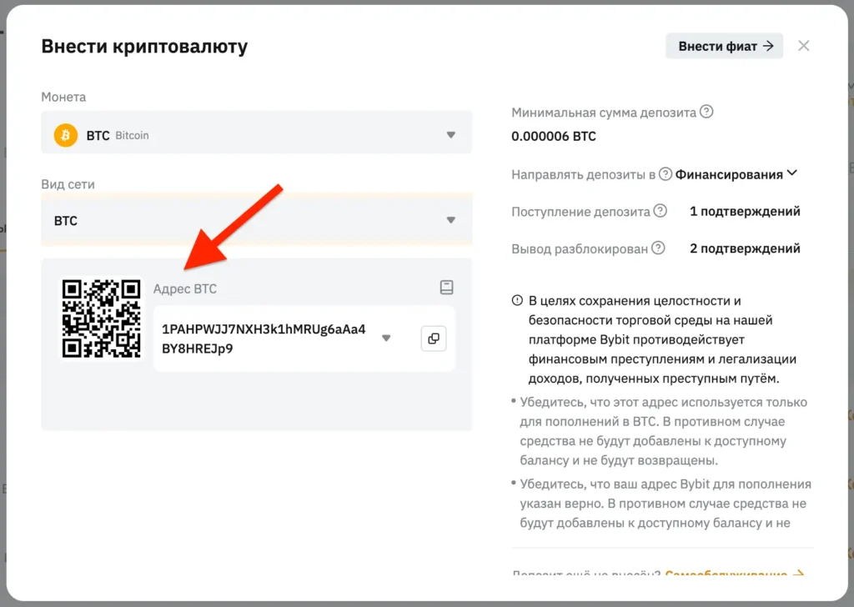This screenshot has width=854, height=607.
Task: Open the address book icon beside Адрес BTC
Action: point(447,288)
